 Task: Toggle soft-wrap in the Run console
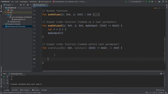point(7,83)
